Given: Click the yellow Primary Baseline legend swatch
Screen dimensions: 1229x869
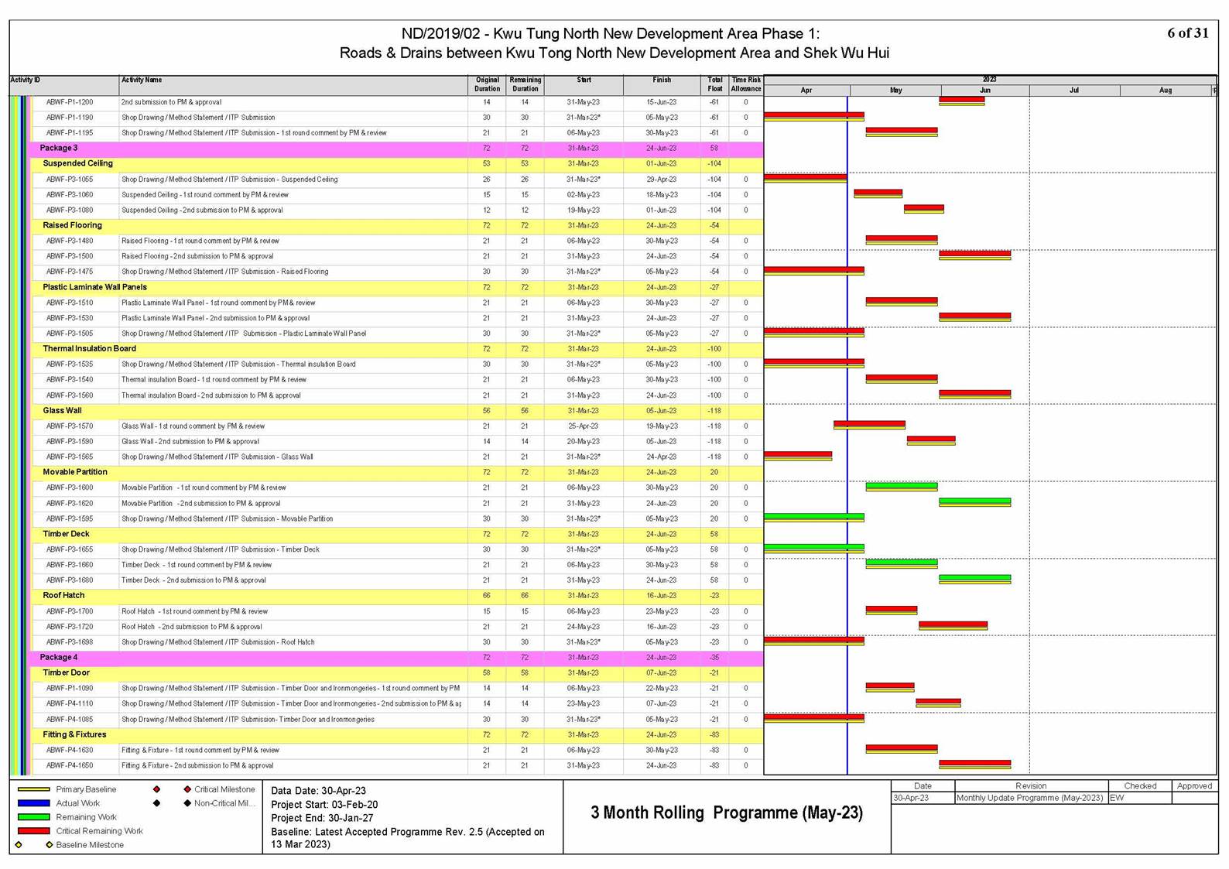Looking at the screenshot, I should click(x=33, y=789).
